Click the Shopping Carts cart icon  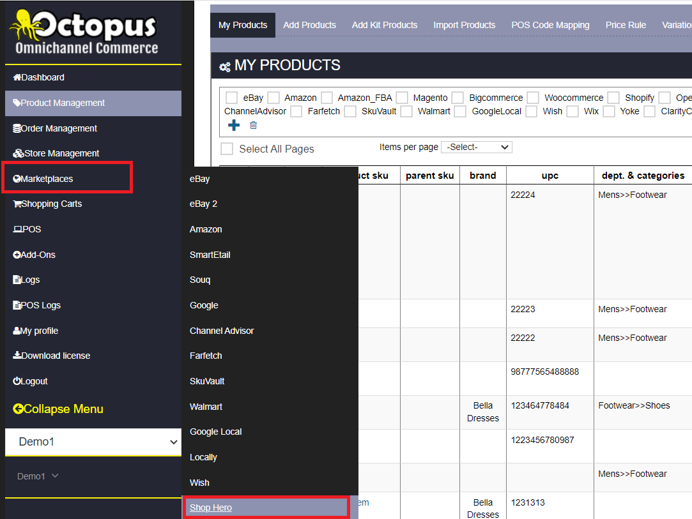17,204
